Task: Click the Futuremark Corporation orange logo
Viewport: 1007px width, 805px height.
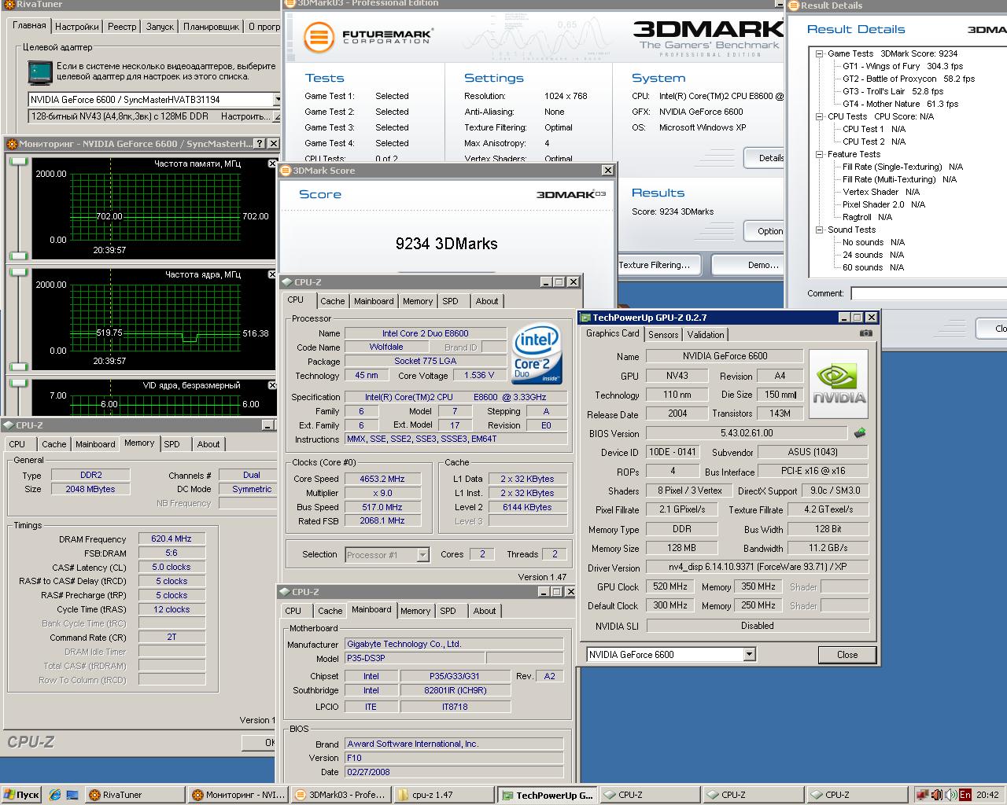Action: click(318, 36)
